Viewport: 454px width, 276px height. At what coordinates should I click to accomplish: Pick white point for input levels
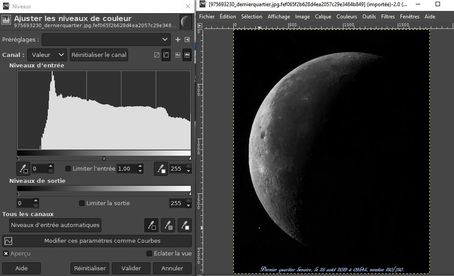click(x=161, y=169)
